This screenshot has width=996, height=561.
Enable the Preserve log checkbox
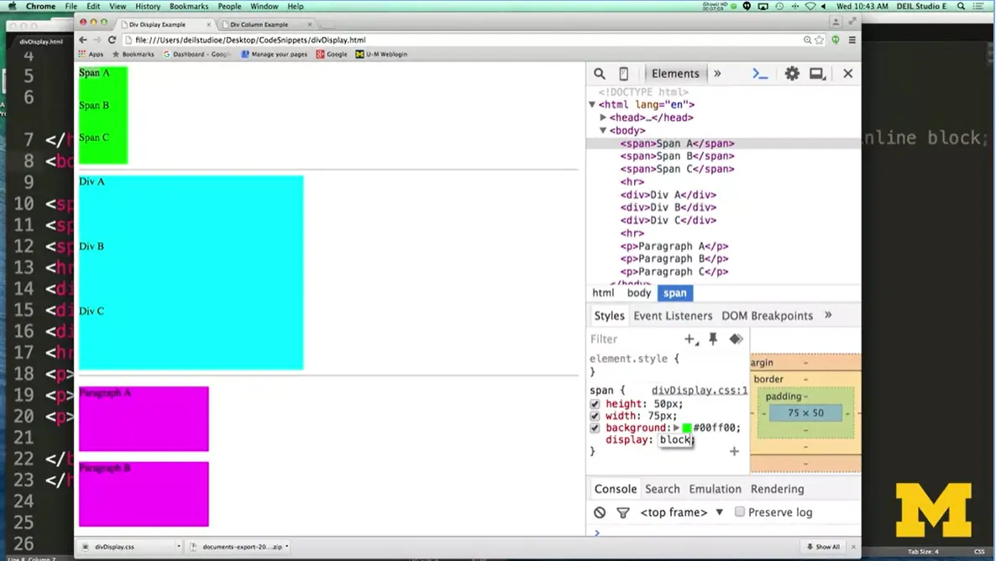point(740,511)
